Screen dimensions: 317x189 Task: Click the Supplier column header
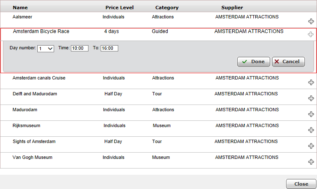point(232,8)
